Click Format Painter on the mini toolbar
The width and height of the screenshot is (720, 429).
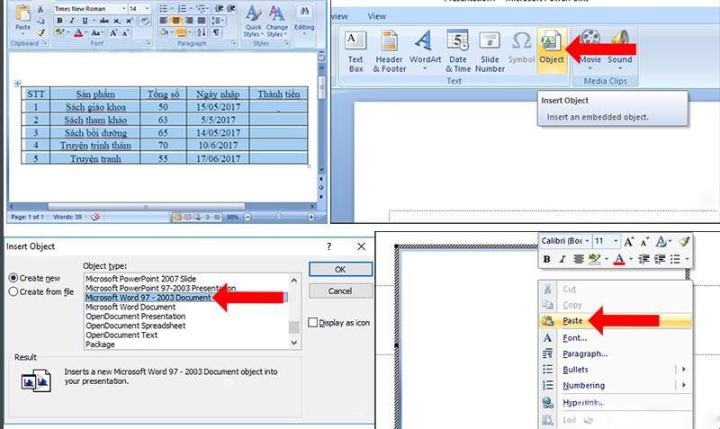683,241
